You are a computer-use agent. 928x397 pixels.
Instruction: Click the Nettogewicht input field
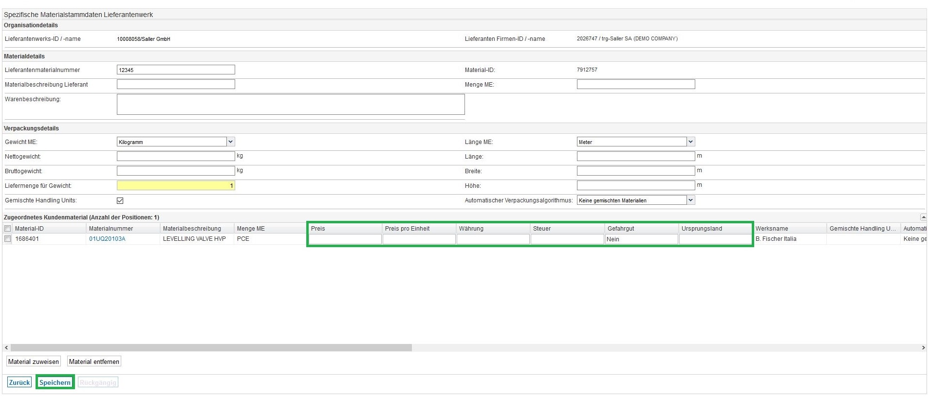pyautogui.click(x=176, y=157)
